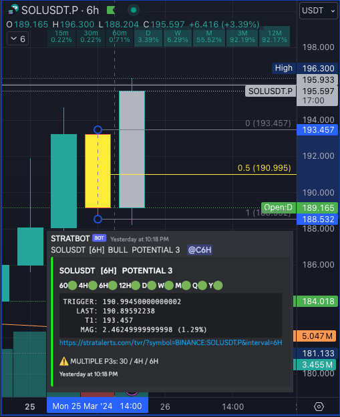Click the 198.000 price axis label

pos(318,47)
